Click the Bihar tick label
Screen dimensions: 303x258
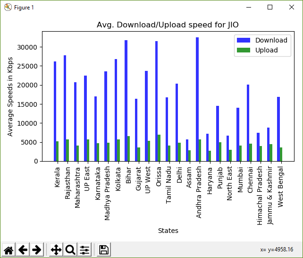[128, 175]
